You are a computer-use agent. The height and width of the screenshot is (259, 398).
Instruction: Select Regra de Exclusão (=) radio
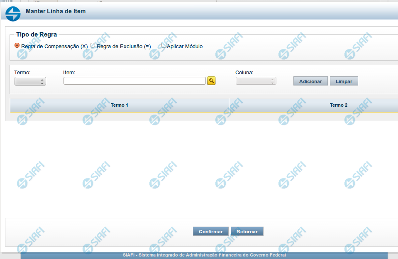(x=93, y=46)
